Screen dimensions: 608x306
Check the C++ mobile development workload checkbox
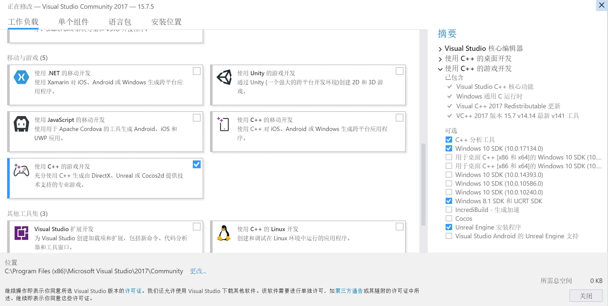400,118
